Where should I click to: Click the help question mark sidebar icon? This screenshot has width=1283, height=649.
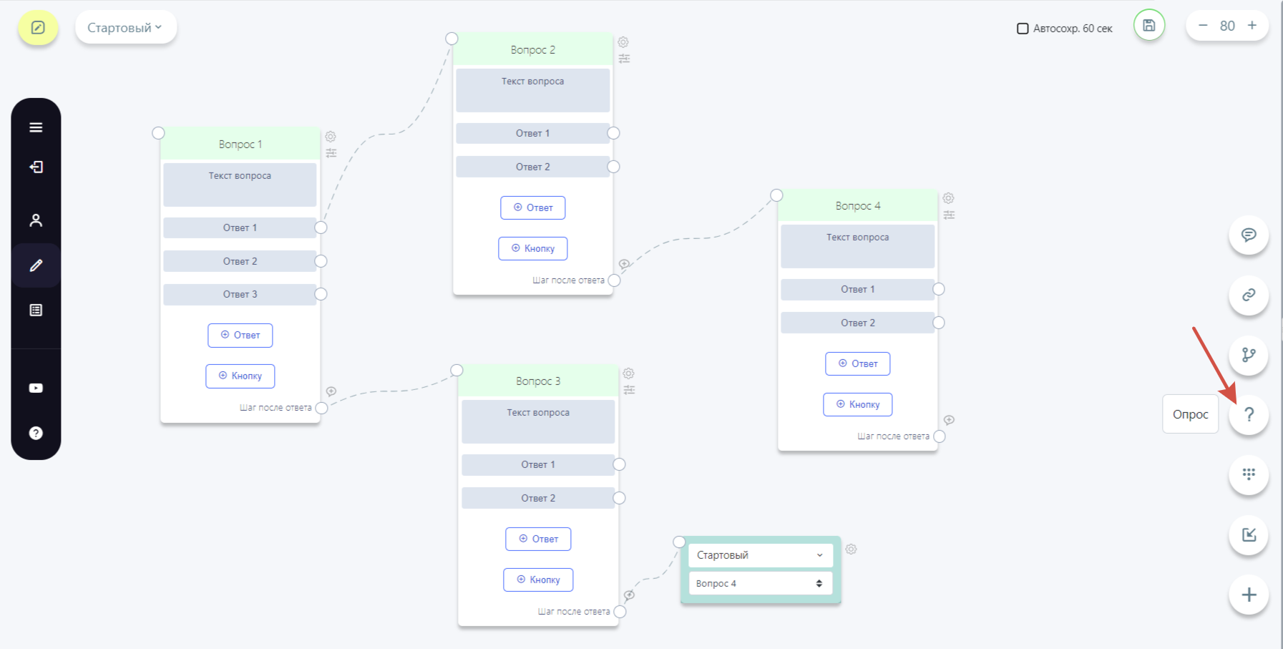[x=36, y=433]
